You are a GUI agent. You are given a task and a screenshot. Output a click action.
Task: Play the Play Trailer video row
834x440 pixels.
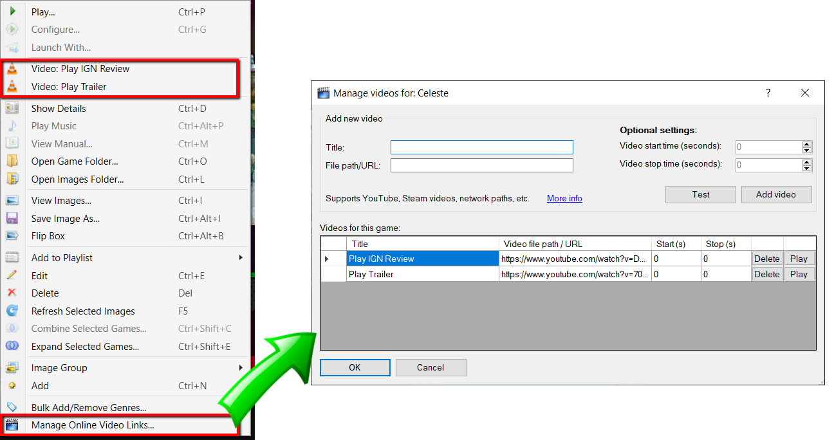tap(799, 274)
